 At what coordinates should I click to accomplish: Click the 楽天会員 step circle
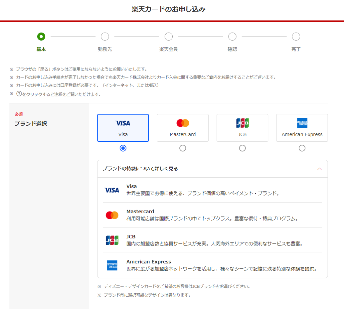(x=169, y=37)
